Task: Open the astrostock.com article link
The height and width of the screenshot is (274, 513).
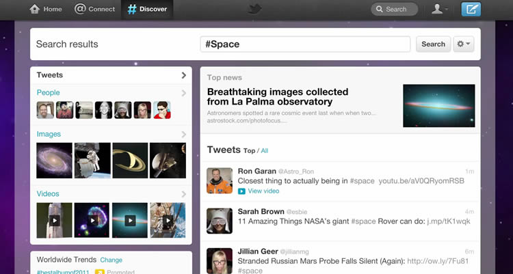Action: (x=248, y=121)
